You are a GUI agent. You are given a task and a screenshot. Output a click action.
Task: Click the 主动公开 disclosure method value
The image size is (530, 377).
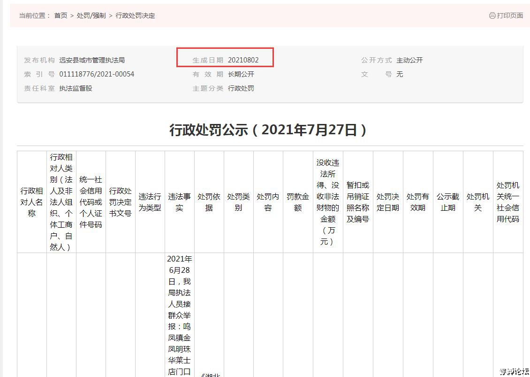click(x=409, y=60)
